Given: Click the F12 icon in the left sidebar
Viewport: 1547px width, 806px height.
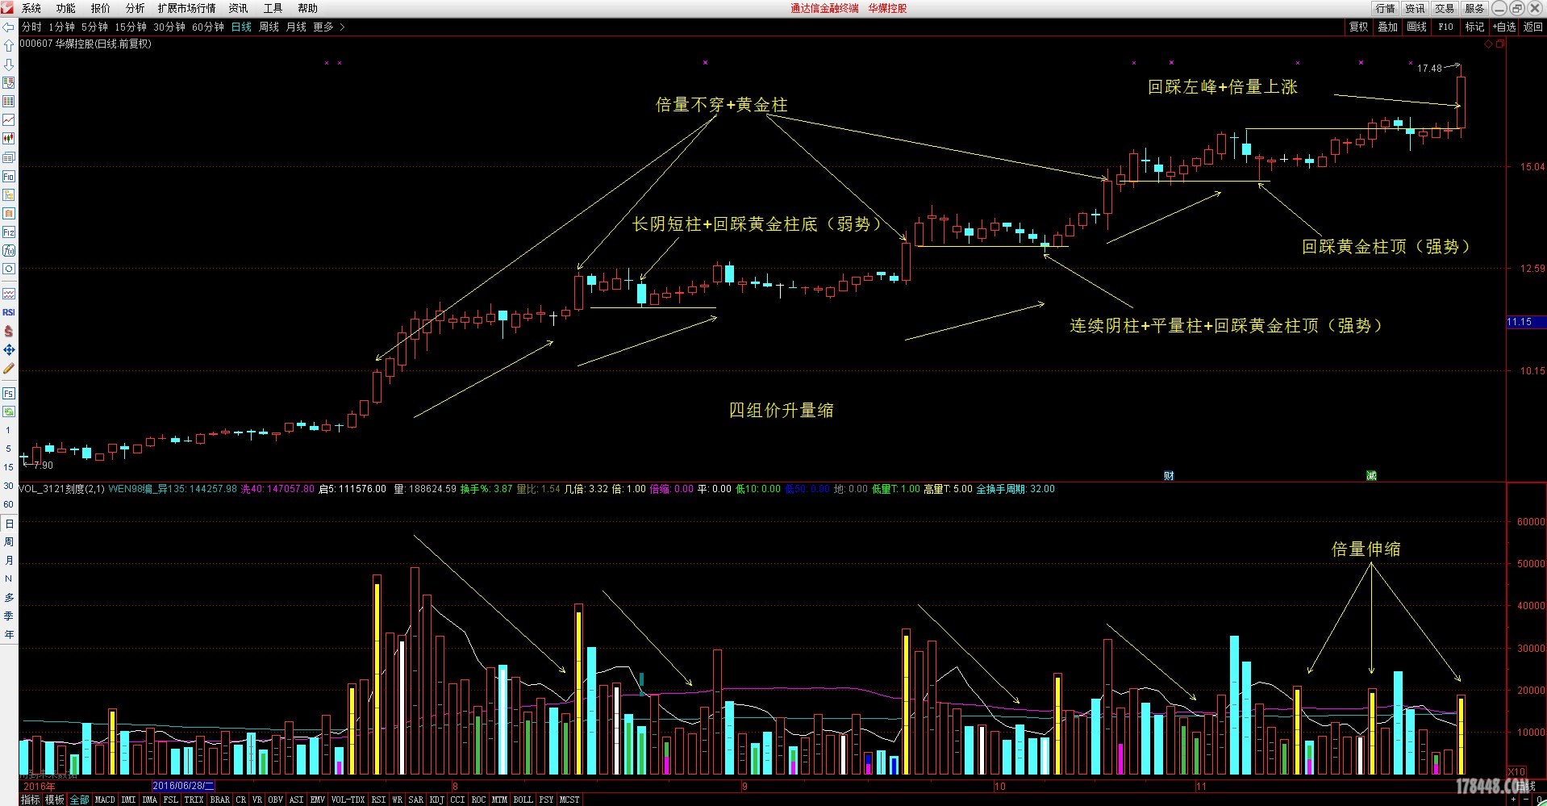Looking at the screenshot, I should point(9,232).
